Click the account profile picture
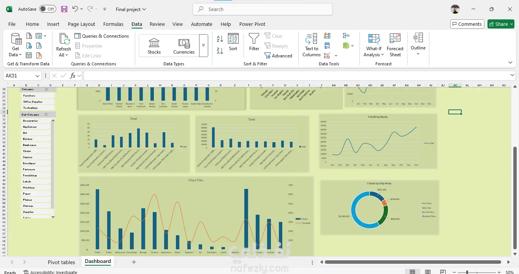Screen dimensions: 519x274 pyautogui.click(x=455, y=9)
